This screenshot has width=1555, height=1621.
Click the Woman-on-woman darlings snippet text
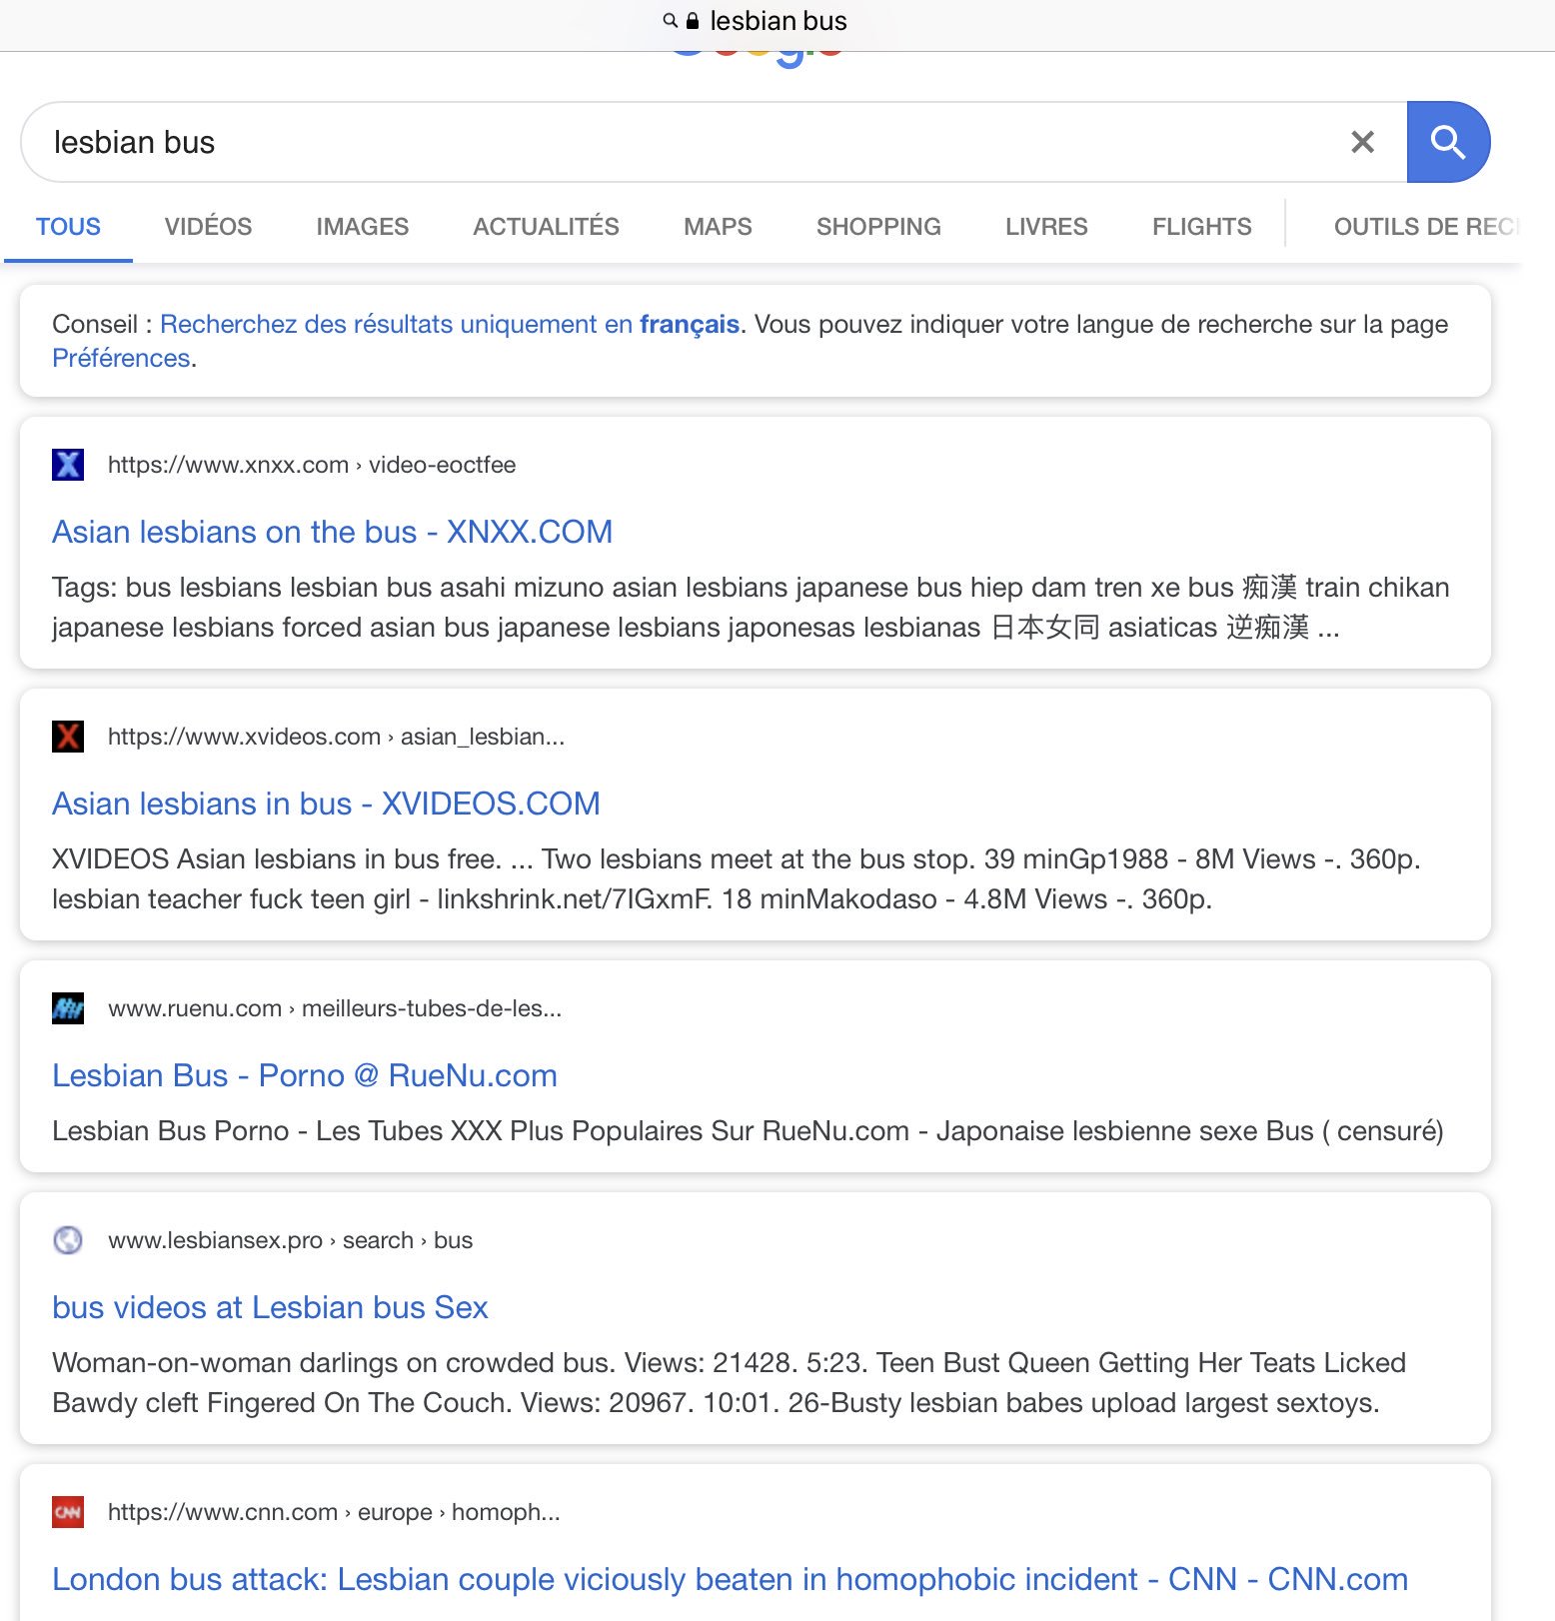[730, 1382]
